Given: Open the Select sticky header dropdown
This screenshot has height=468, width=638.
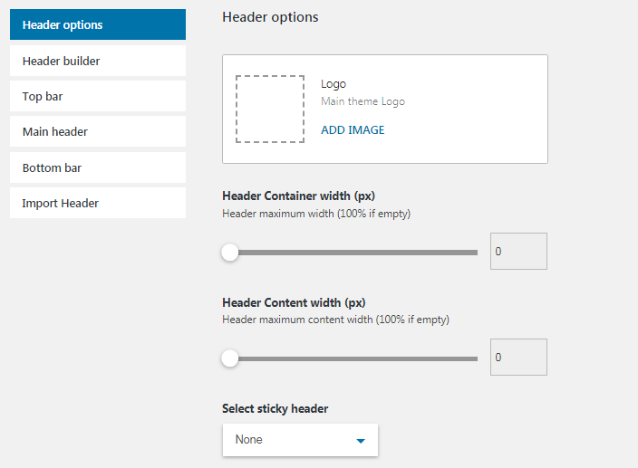Looking at the screenshot, I should pyautogui.click(x=300, y=439).
